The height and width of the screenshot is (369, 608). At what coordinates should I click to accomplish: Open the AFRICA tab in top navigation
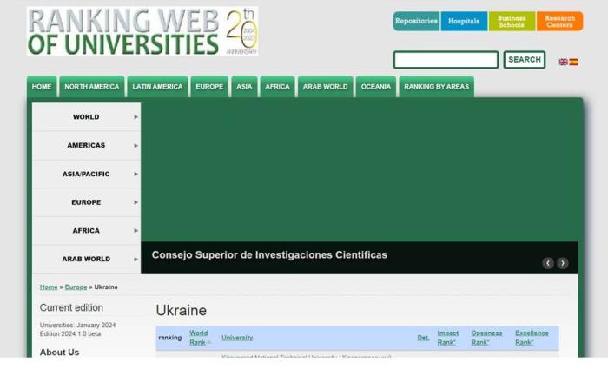[x=277, y=87]
